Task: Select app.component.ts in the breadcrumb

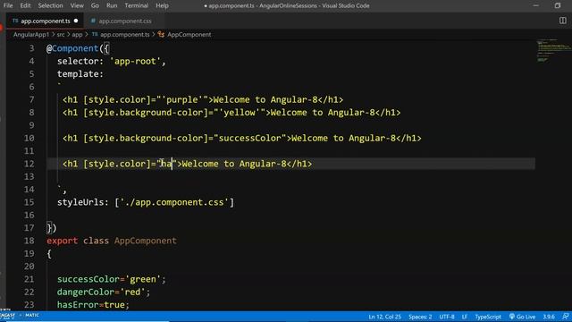Action: [125, 34]
